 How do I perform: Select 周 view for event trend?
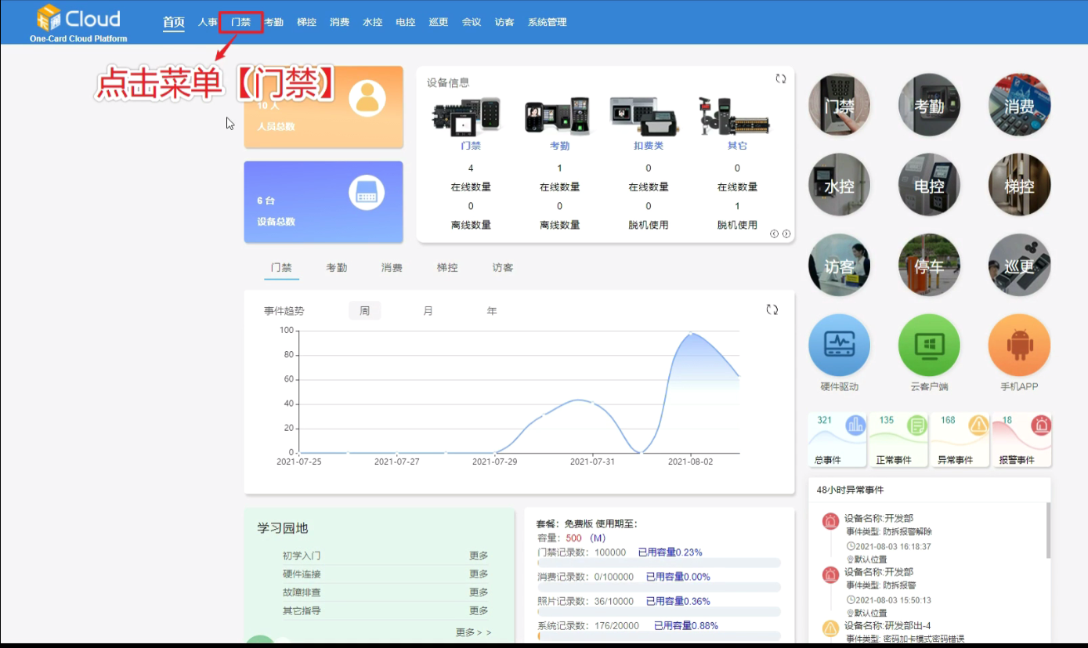(364, 311)
